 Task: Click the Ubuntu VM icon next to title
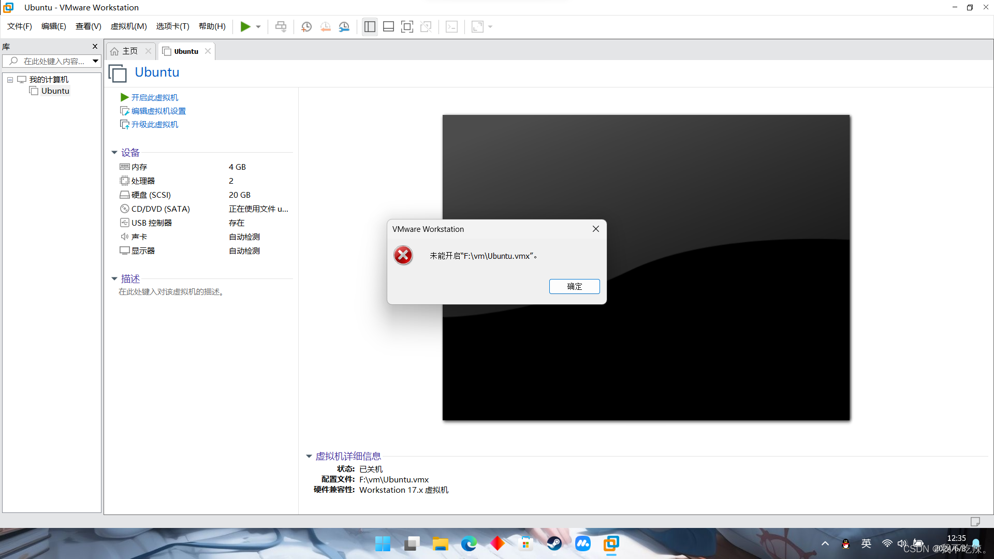pyautogui.click(x=118, y=73)
